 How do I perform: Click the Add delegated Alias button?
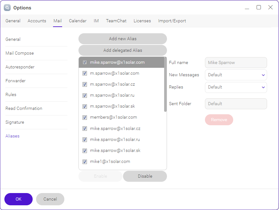(123, 50)
